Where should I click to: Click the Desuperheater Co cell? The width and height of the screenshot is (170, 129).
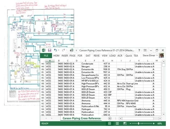tap(90, 75)
